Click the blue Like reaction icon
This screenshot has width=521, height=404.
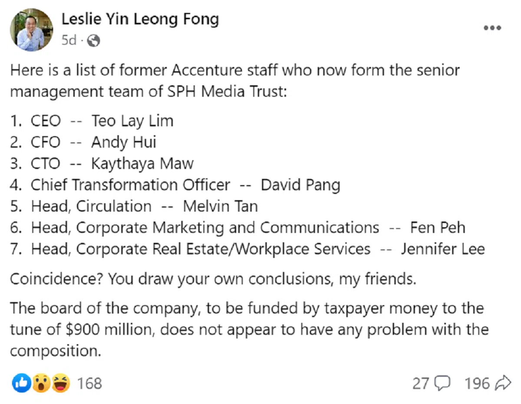pos(21,383)
